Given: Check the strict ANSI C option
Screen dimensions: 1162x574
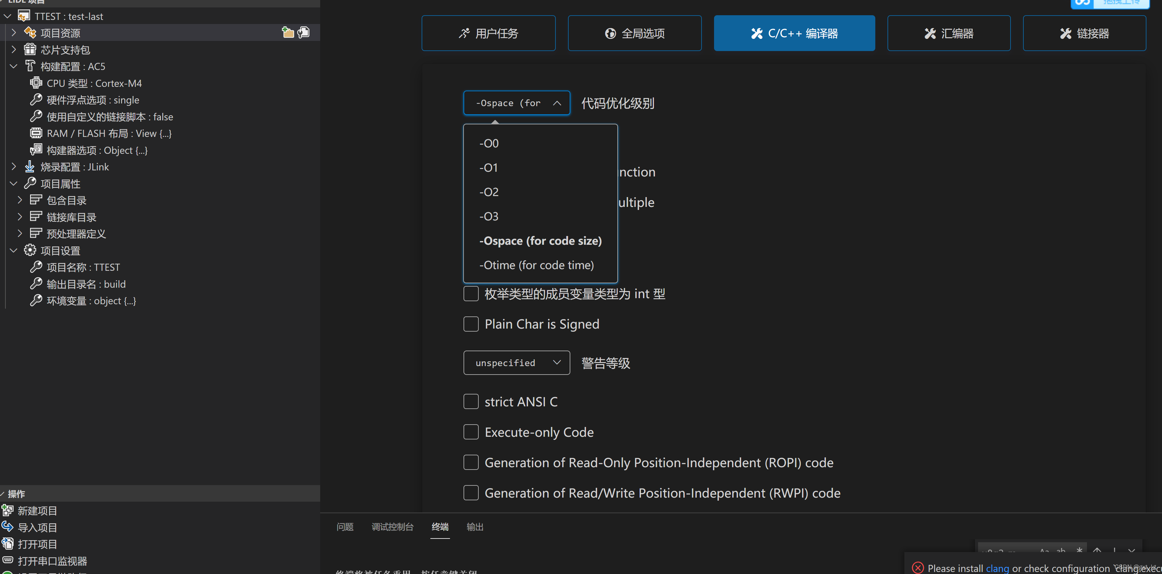Looking at the screenshot, I should [471, 401].
